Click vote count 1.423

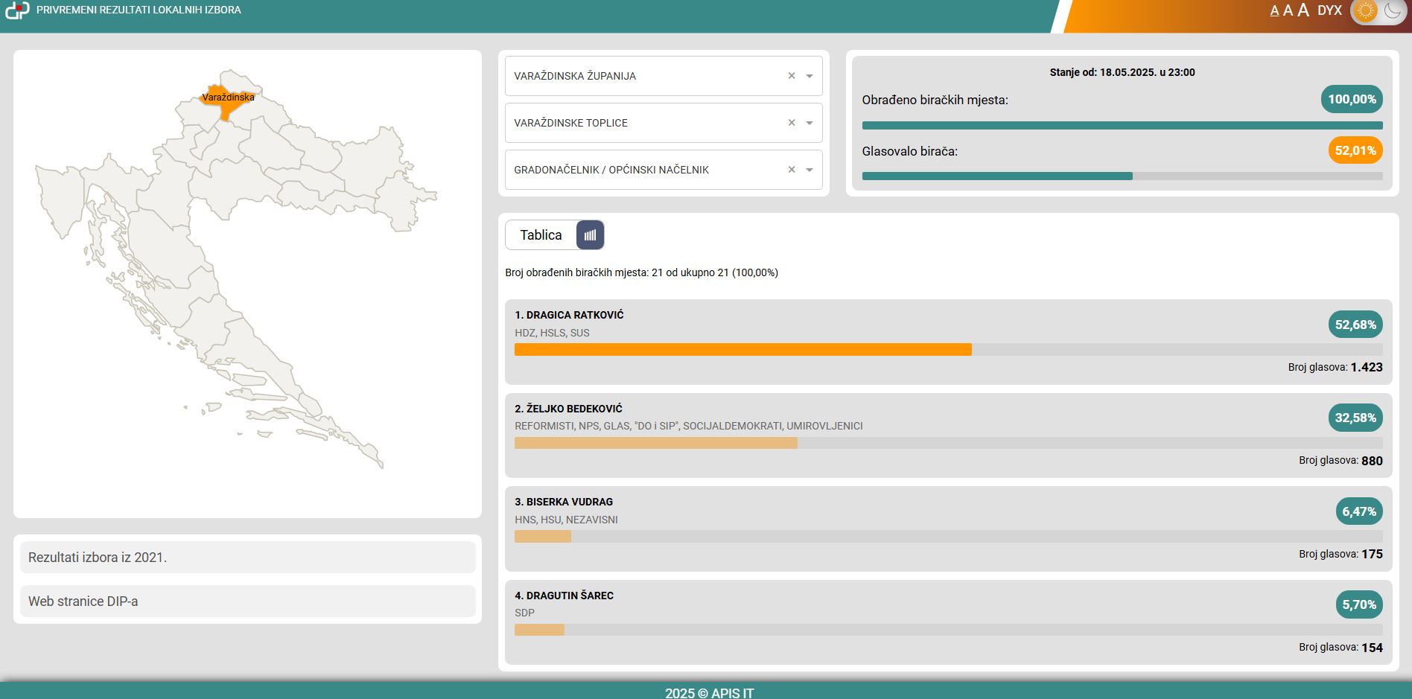pyautogui.click(x=1367, y=367)
